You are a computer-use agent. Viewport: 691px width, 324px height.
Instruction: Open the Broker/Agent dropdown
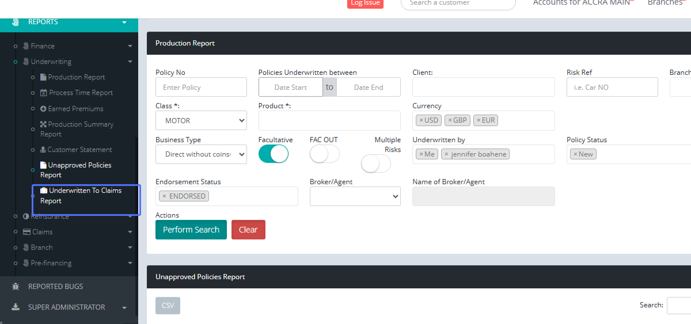tap(355, 196)
